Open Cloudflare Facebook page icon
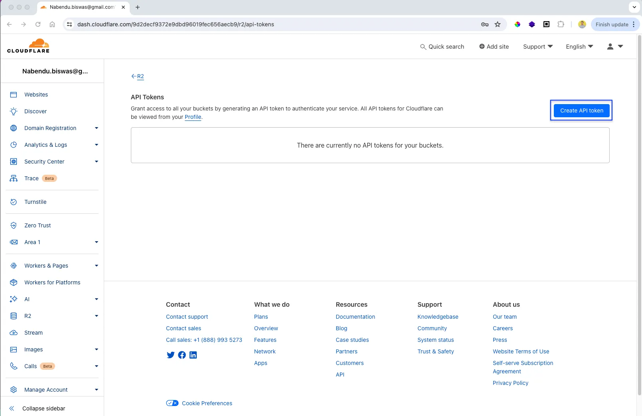The image size is (642, 416). point(182,355)
